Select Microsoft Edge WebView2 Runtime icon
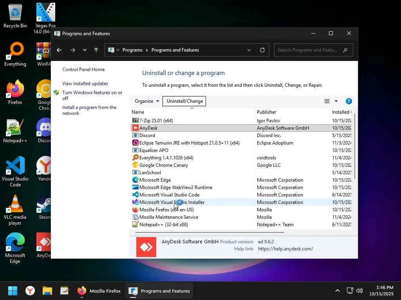The width and height of the screenshot is (401, 300). (135, 187)
